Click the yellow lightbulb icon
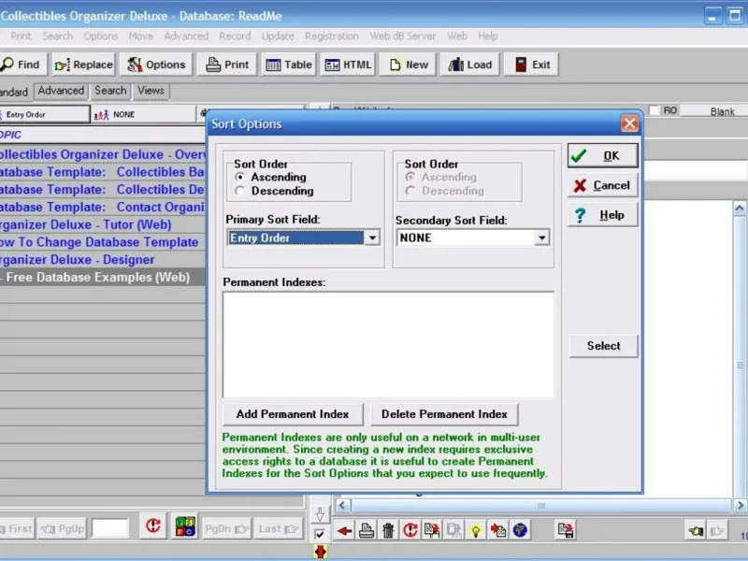The height and width of the screenshot is (561, 748). [x=476, y=530]
